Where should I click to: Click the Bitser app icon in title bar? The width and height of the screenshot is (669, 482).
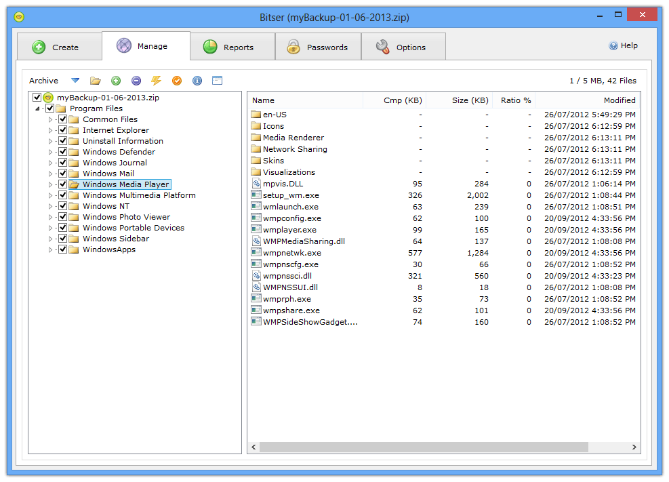click(19, 17)
